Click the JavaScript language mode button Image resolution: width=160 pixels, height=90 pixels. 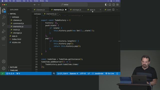pyautogui.click(x=98, y=73)
